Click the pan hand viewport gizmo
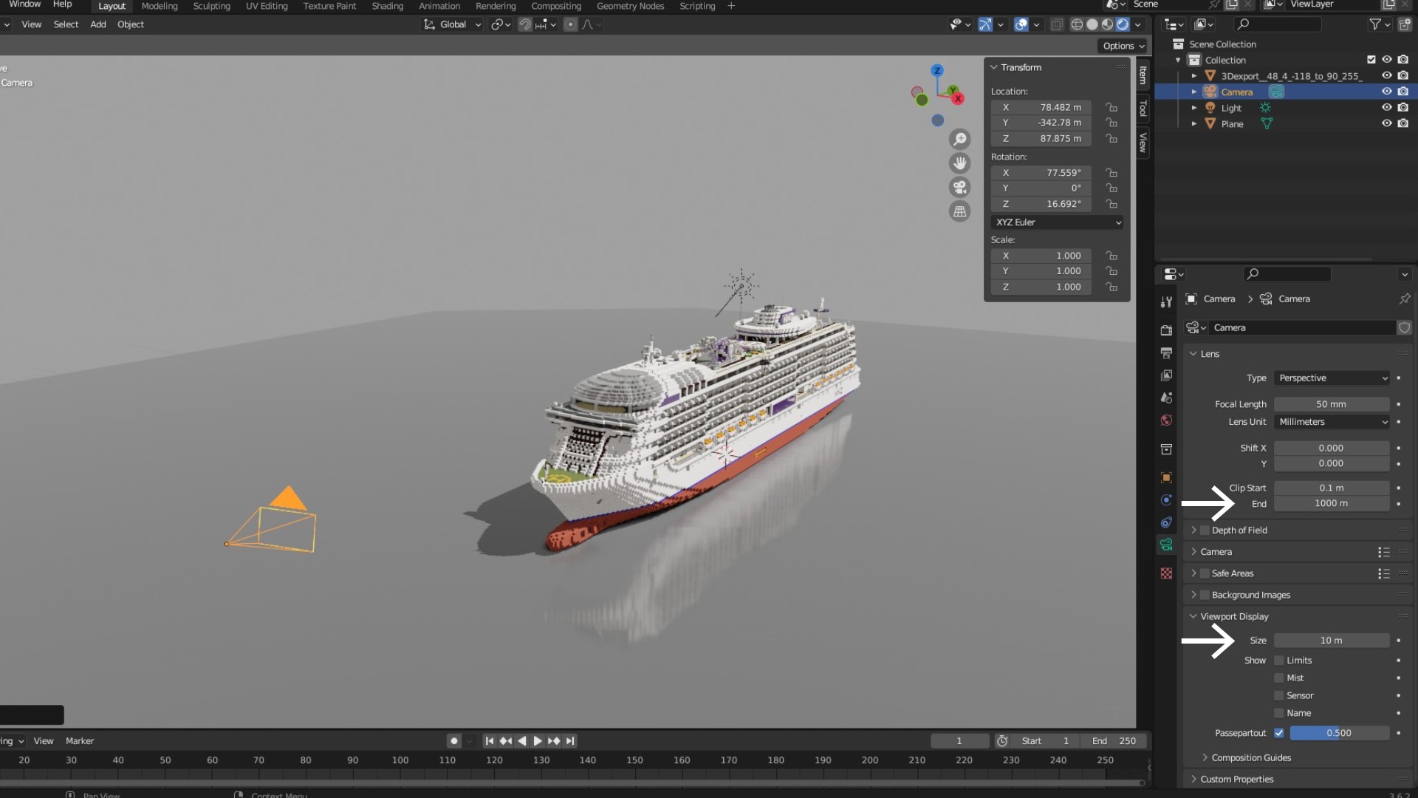Viewport: 1418px width, 798px height. (959, 163)
